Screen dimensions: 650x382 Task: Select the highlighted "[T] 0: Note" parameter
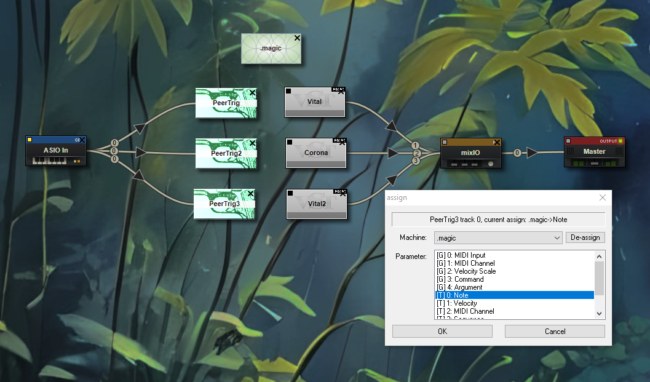click(x=515, y=295)
